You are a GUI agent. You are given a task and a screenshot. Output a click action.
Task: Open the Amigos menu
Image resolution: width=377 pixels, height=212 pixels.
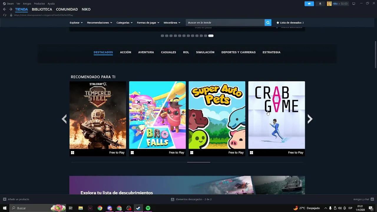pyautogui.click(x=27, y=4)
